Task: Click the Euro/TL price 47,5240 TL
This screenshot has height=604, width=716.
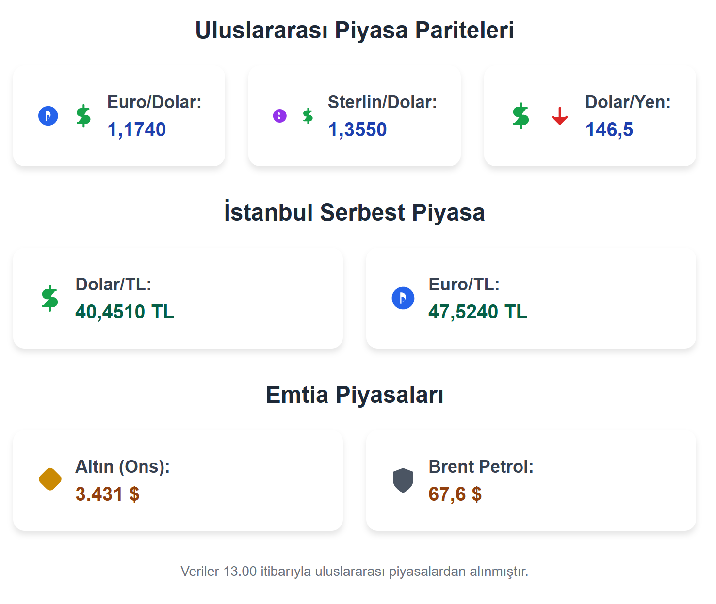Action: (478, 312)
